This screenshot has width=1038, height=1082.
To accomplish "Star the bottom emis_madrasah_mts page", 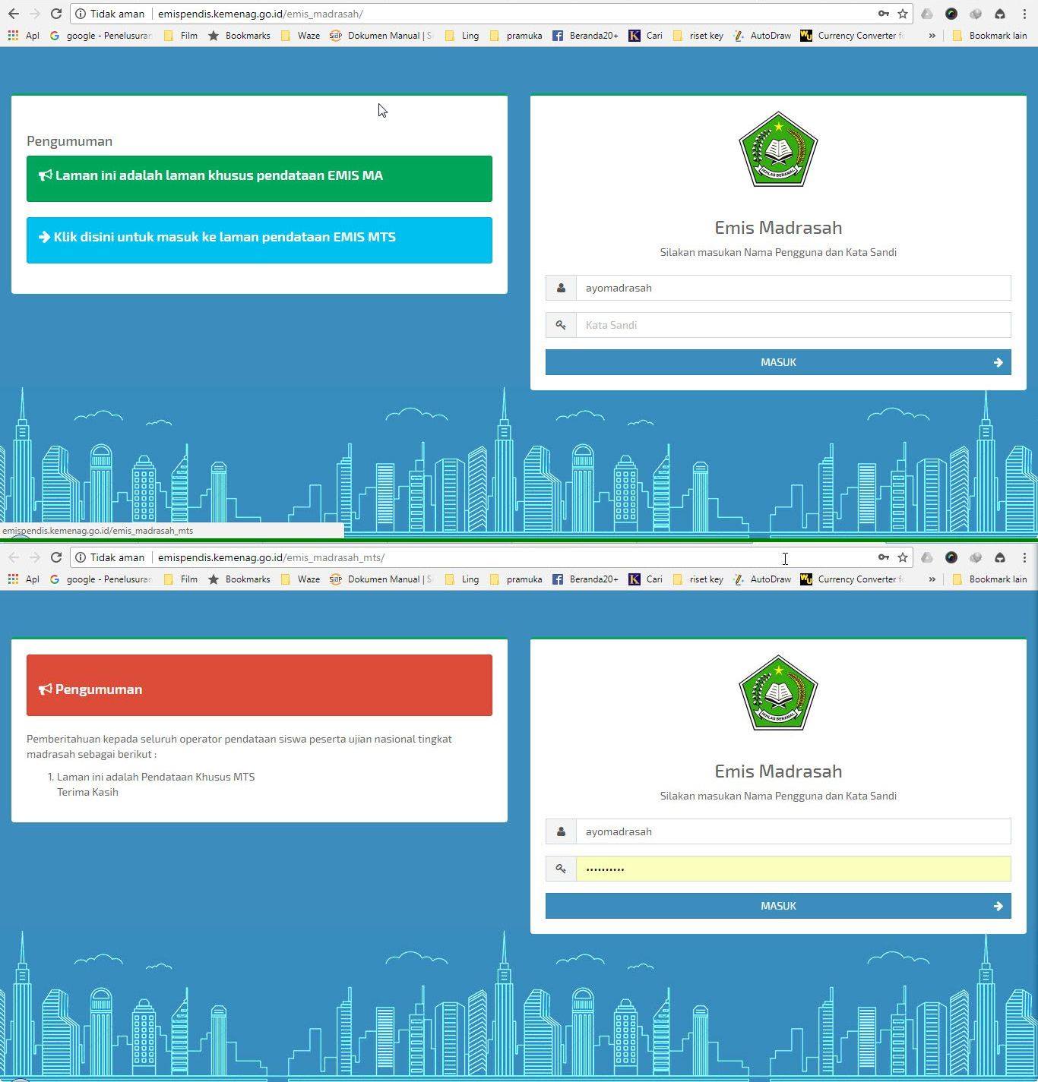I will coord(903,557).
